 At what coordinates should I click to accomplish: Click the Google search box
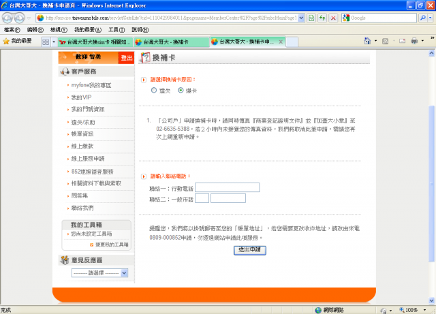[383, 18]
